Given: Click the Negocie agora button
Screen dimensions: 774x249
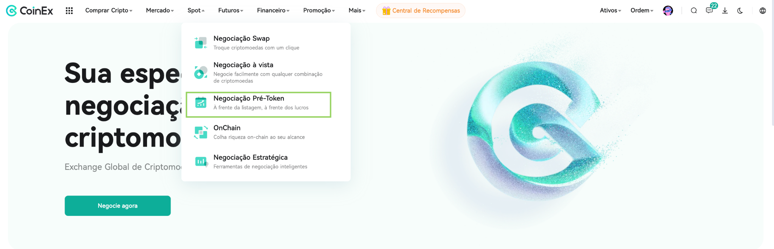Looking at the screenshot, I should [118, 206].
